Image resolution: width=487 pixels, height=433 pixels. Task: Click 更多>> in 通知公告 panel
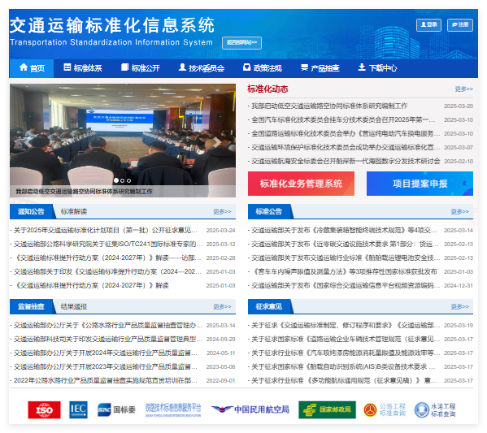(x=222, y=211)
